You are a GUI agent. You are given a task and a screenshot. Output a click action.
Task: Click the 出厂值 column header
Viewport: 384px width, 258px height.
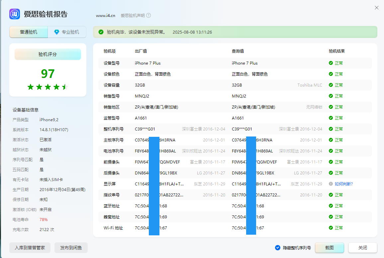pyautogui.click(x=141, y=51)
